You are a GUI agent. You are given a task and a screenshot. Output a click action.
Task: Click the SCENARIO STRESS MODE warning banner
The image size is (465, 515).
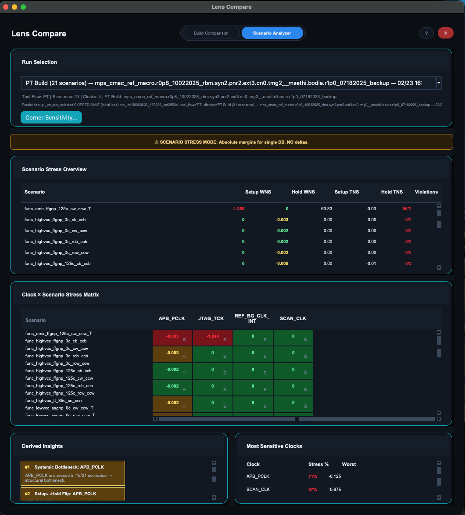coord(232,141)
